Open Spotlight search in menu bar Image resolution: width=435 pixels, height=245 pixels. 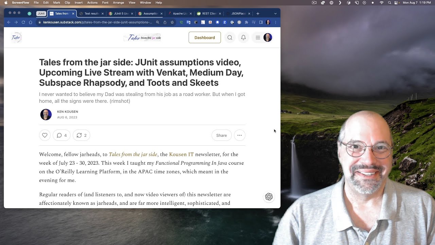[389, 3]
